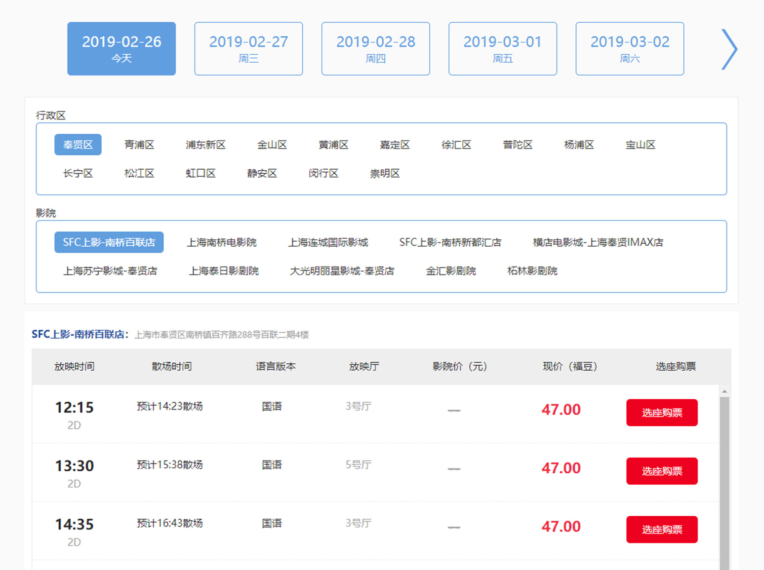This screenshot has height=570, width=764.
Task: Switch to 上海苏宁影城-奉贤店 cinema
Action: (111, 270)
